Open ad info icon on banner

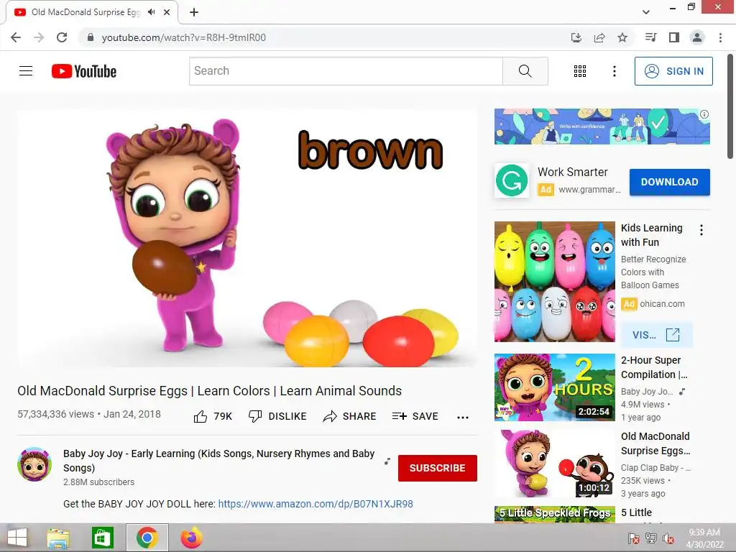(x=704, y=114)
